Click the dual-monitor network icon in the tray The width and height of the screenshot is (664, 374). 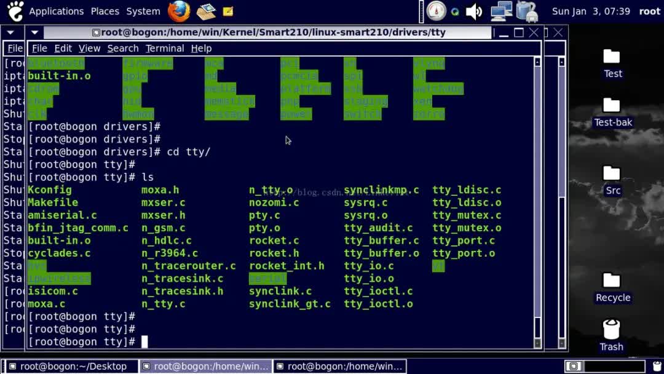coord(501,10)
